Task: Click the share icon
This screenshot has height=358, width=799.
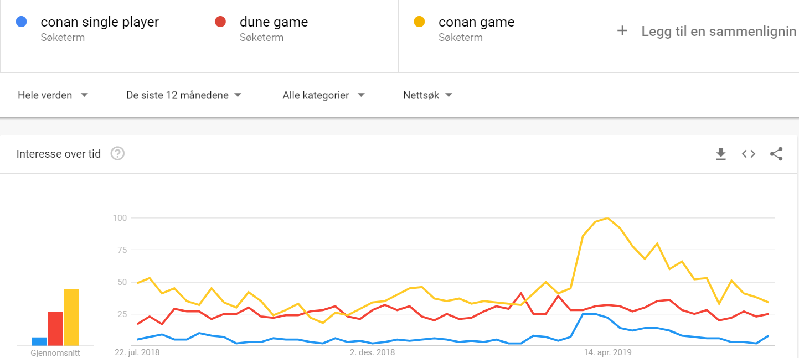Action: tap(776, 154)
